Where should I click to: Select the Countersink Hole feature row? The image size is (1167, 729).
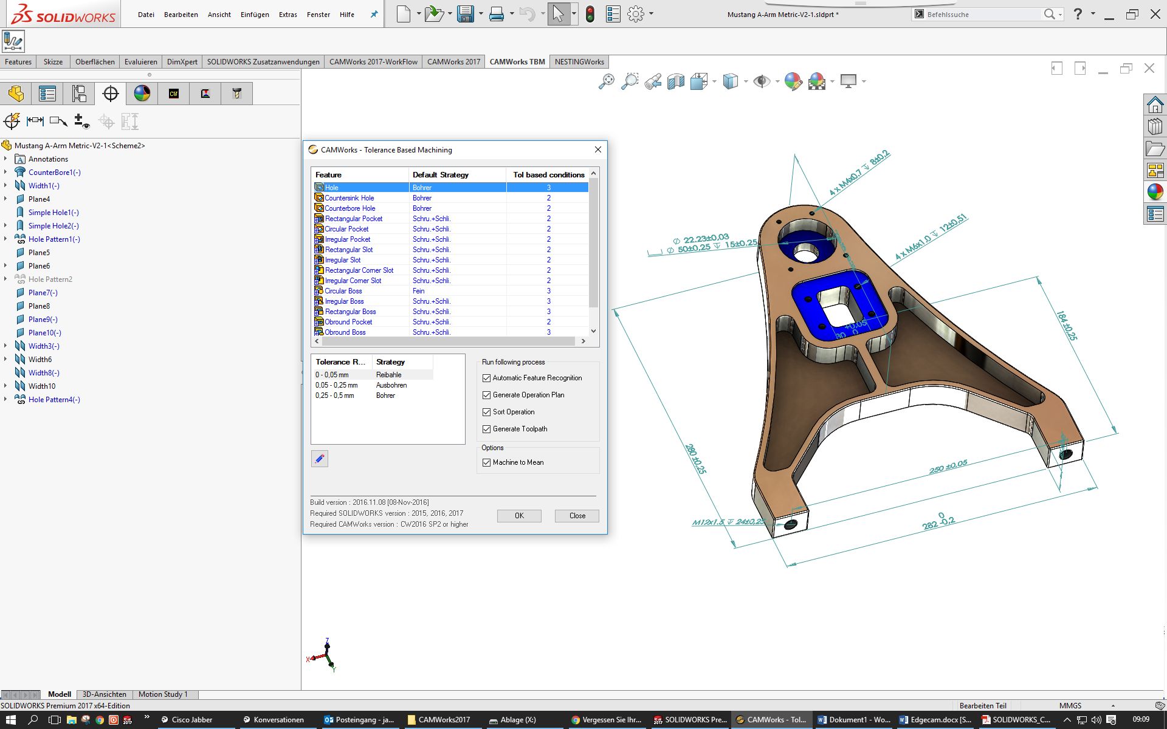(x=451, y=198)
